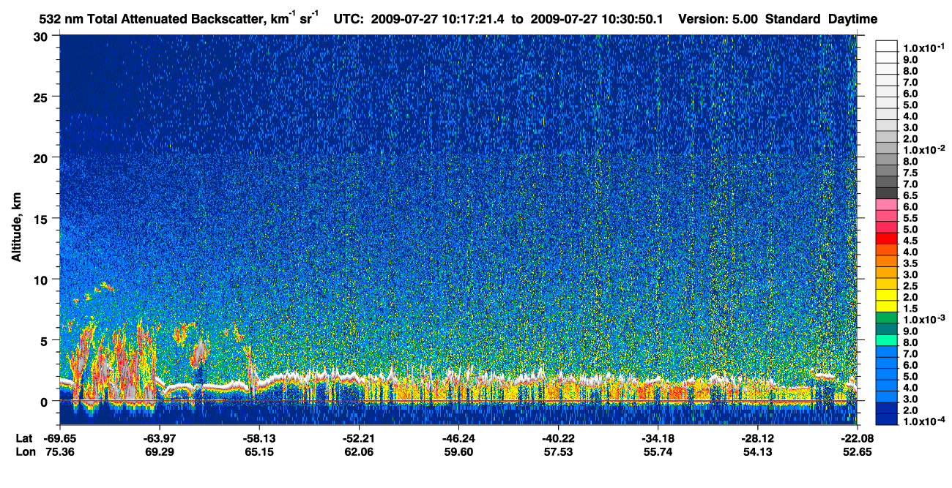Image resolution: width=952 pixels, height=488 pixels.
Task: Click longitude value '57.53'
Action: tap(557, 453)
